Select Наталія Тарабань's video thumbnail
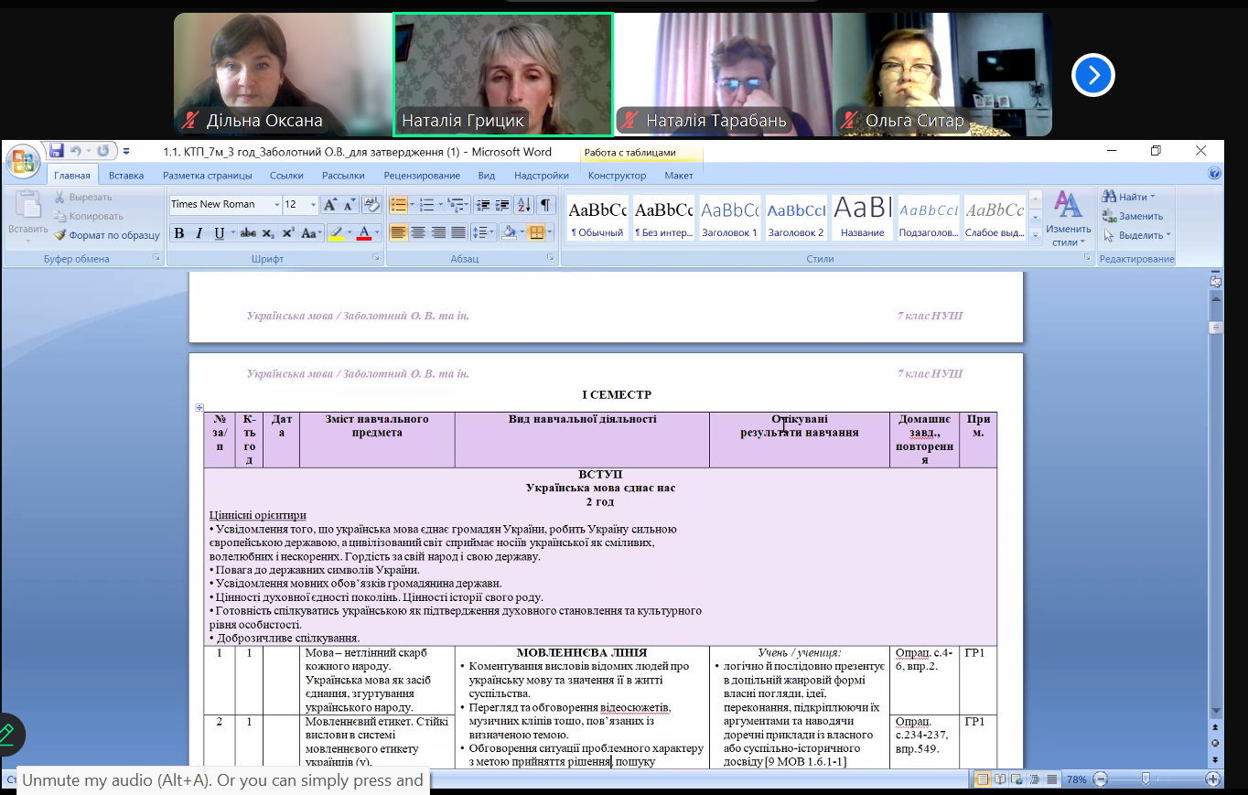The image size is (1248, 795). coord(723,74)
